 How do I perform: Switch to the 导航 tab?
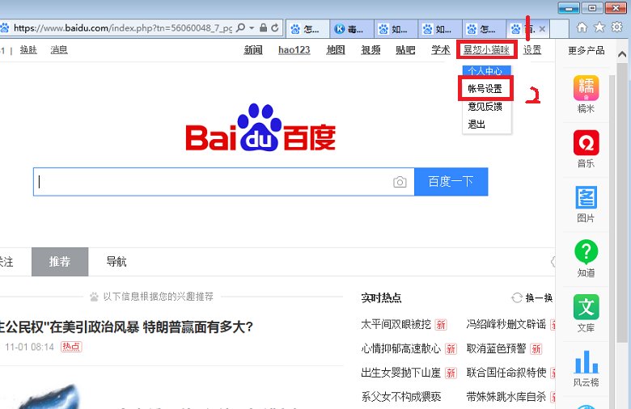(x=116, y=262)
